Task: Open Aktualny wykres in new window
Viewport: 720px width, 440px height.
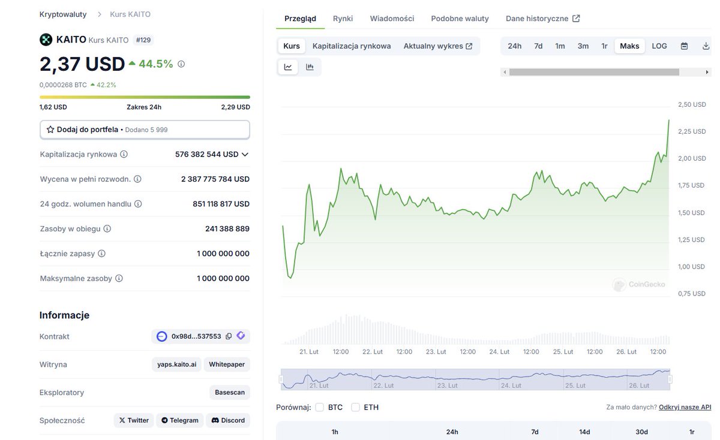Action: point(438,46)
